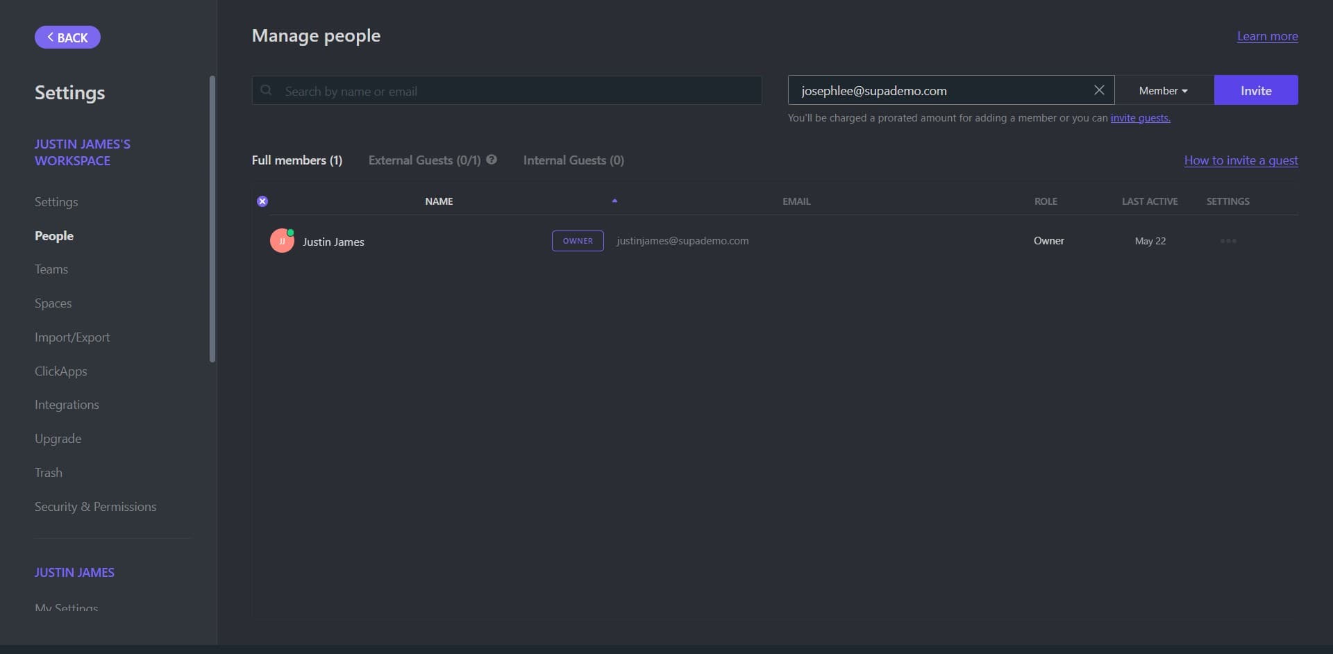The width and height of the screenshot is (1333, 654).
Task: Click the purple deselect circle icon
Action: pos(262,201)
